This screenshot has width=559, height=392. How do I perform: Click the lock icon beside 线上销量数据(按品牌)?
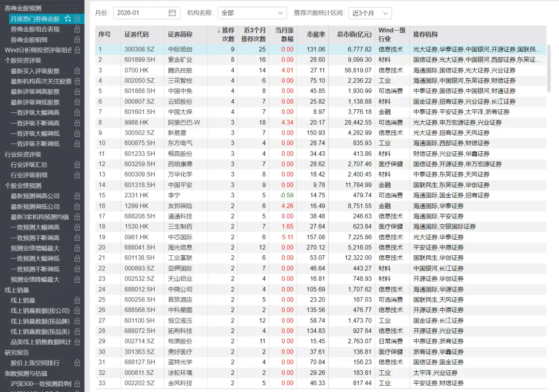point(77,321)
